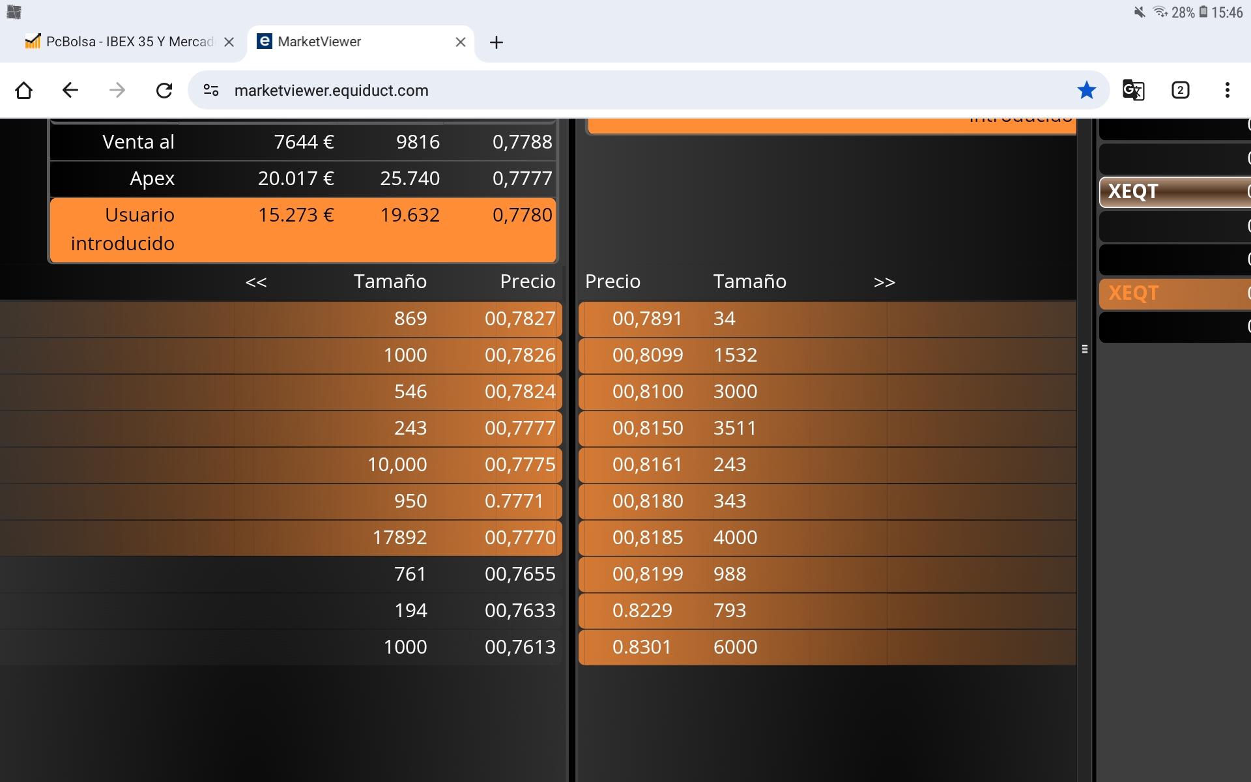Open Google Translate icon
This screenshot has height=782, width=1251.
pos(1133,90)
